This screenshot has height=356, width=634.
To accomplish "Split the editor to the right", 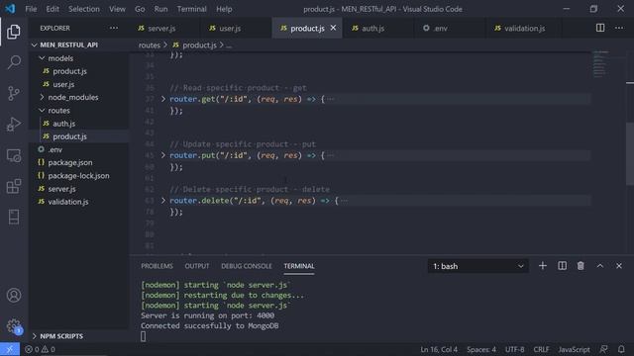I will coord(600,28).
